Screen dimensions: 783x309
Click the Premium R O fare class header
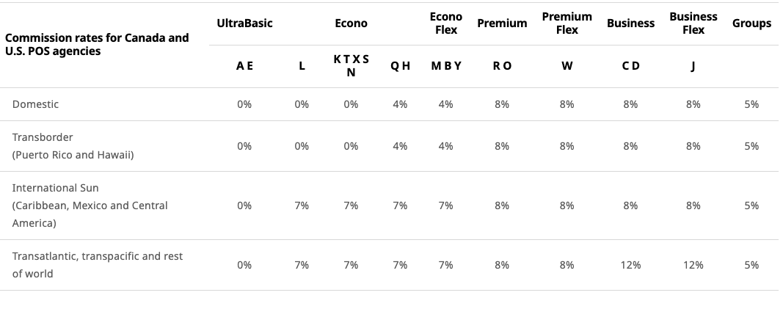pyautogui.click(x=502, y=66)
